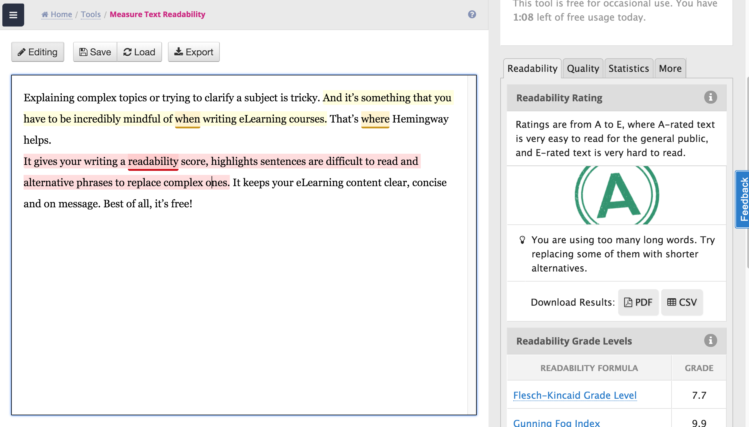The height and width of the screenshot is (427, 749).
Task: Click the Readability Rating section header
Action: [616, 98]
